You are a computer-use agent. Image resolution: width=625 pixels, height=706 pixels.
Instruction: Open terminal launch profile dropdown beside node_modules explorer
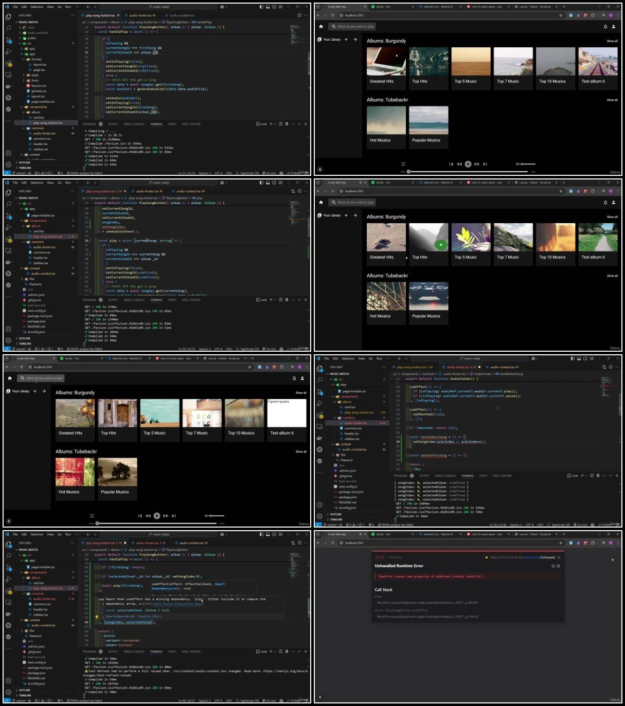pyautogui.click(x=275, y=124)
